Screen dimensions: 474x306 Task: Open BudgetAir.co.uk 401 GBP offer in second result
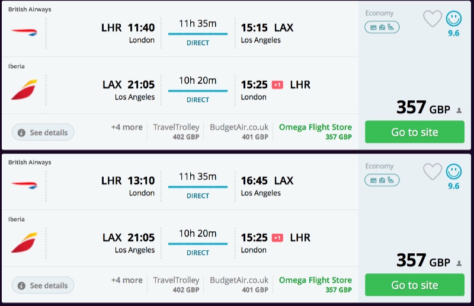[x=239, y=285]
